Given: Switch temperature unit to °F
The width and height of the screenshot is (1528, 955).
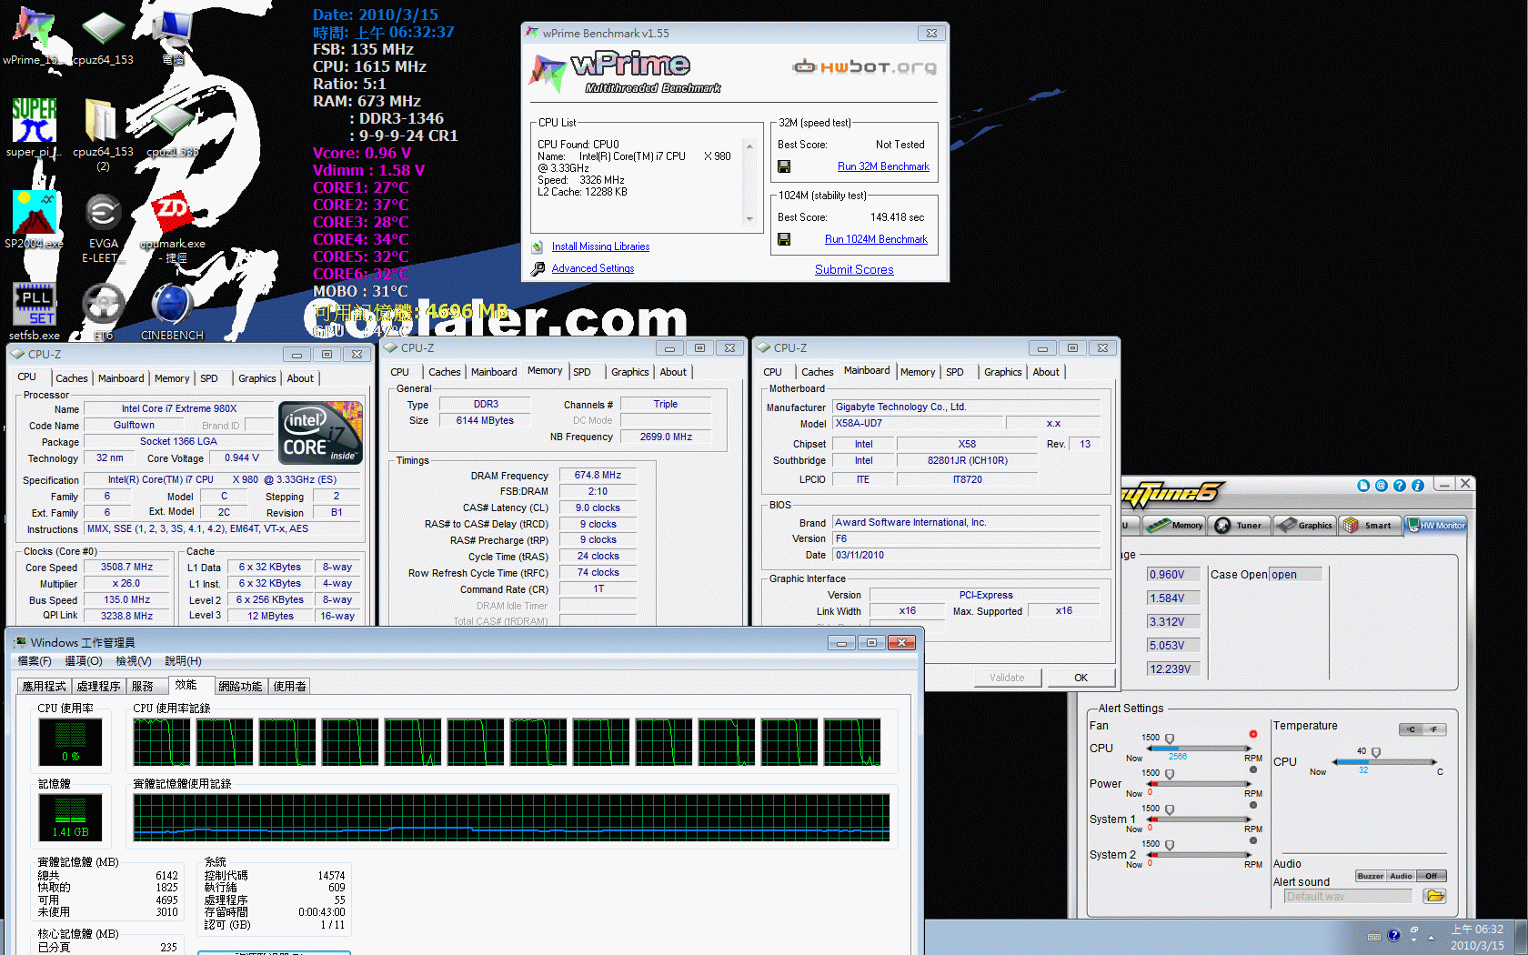Looking at the screenshot, I should [1434, 729].
